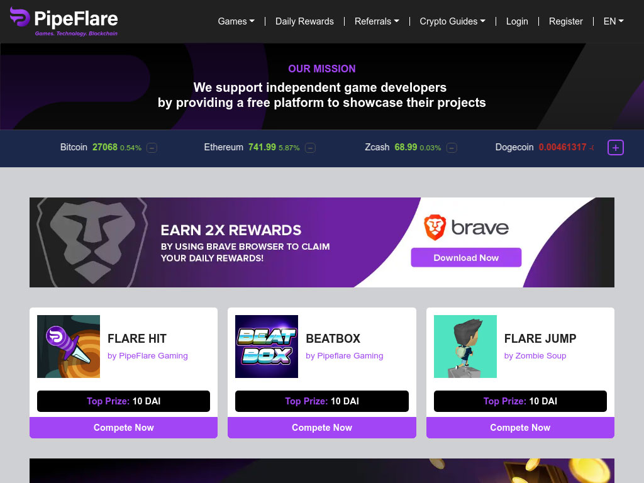
Task: Click Dogecoin label in the ticker
Action: [x=514, y=147]
